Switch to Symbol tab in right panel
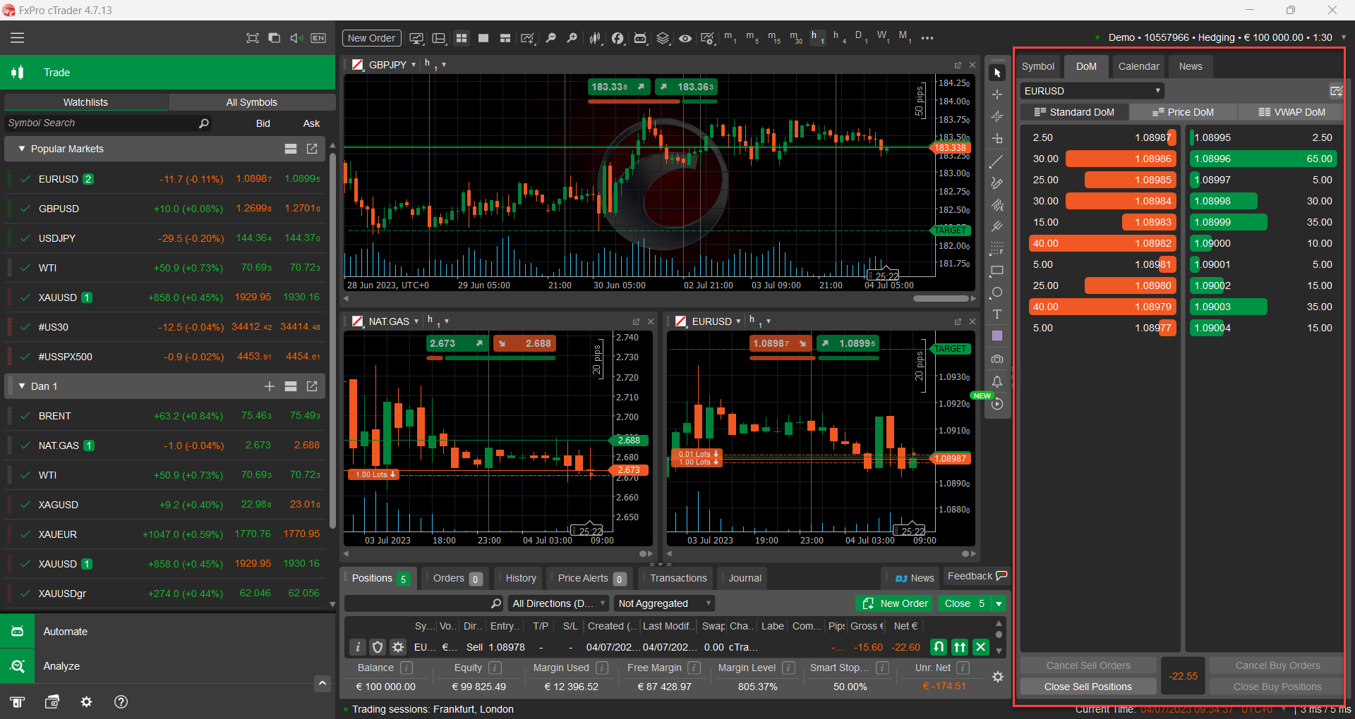 (1038, 66)
